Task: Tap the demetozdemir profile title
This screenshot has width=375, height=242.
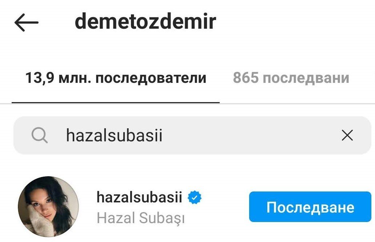Action: (x=145, y=21)
